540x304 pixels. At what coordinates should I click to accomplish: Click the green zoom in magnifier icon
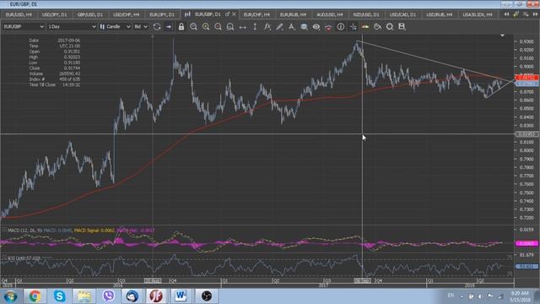206,26
